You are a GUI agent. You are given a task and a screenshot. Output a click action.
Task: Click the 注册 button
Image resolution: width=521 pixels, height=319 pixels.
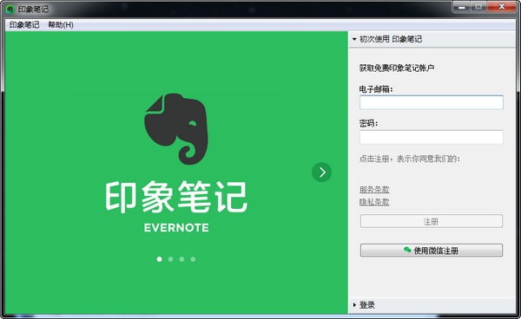tap(432, 221)
